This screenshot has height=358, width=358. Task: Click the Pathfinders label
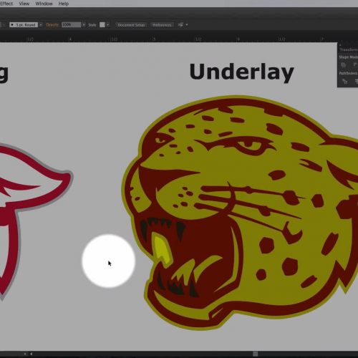349,73
